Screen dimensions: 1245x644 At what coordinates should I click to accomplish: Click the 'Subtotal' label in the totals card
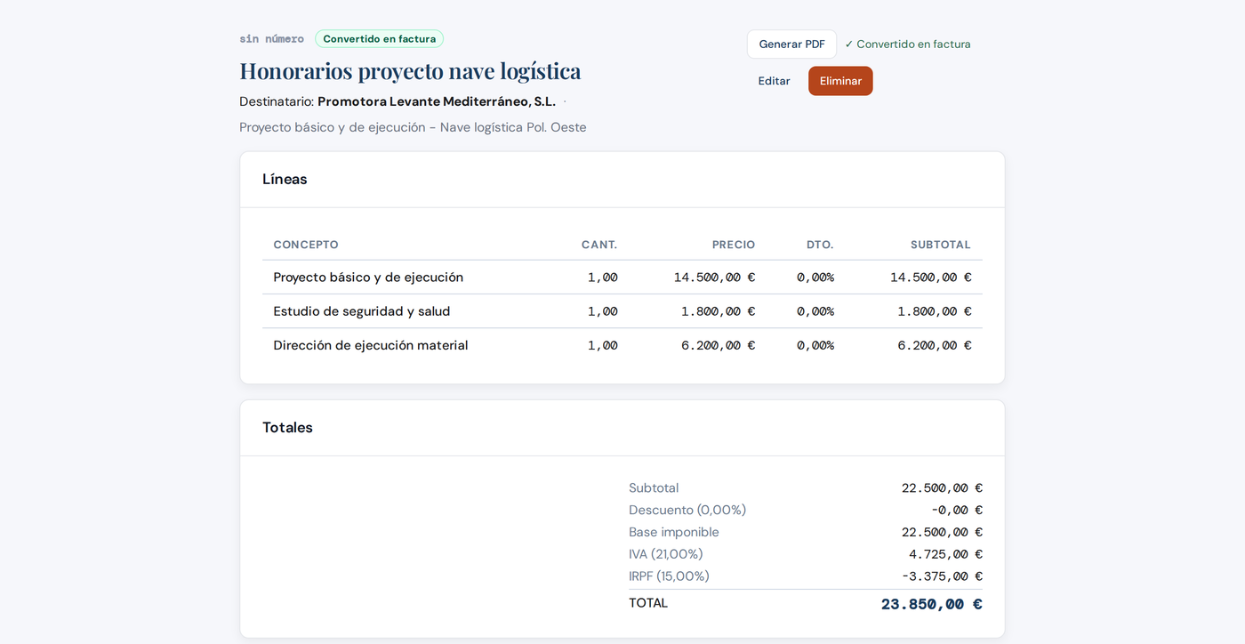click(654, 488)
